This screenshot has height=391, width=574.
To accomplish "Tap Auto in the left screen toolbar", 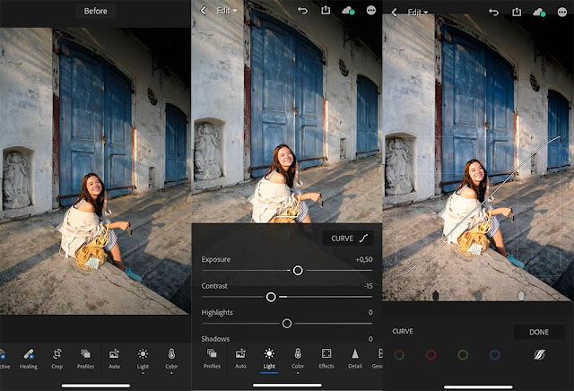I will pos(114,359).
